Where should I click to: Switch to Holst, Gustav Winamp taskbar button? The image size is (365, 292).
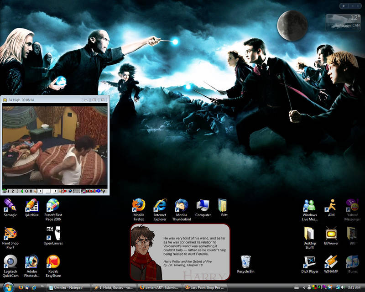coord(114,288)
